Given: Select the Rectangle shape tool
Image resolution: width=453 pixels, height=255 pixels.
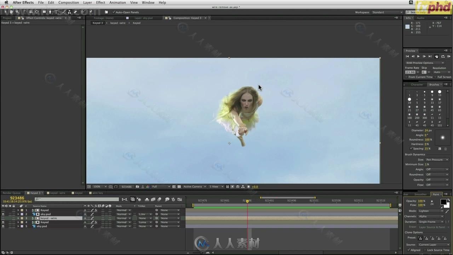Looking at the screenshot, I should point(44,12).
